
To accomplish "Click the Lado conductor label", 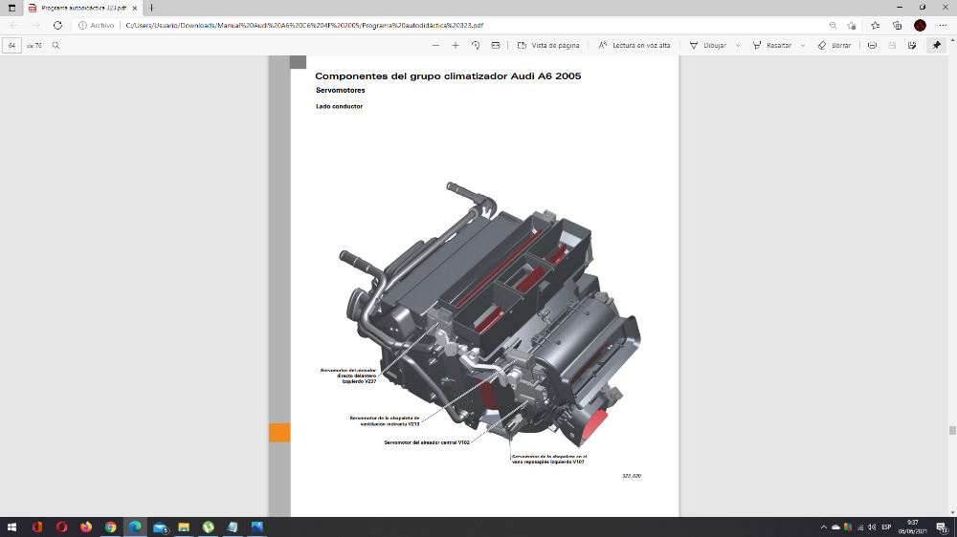I will [340, 106].
